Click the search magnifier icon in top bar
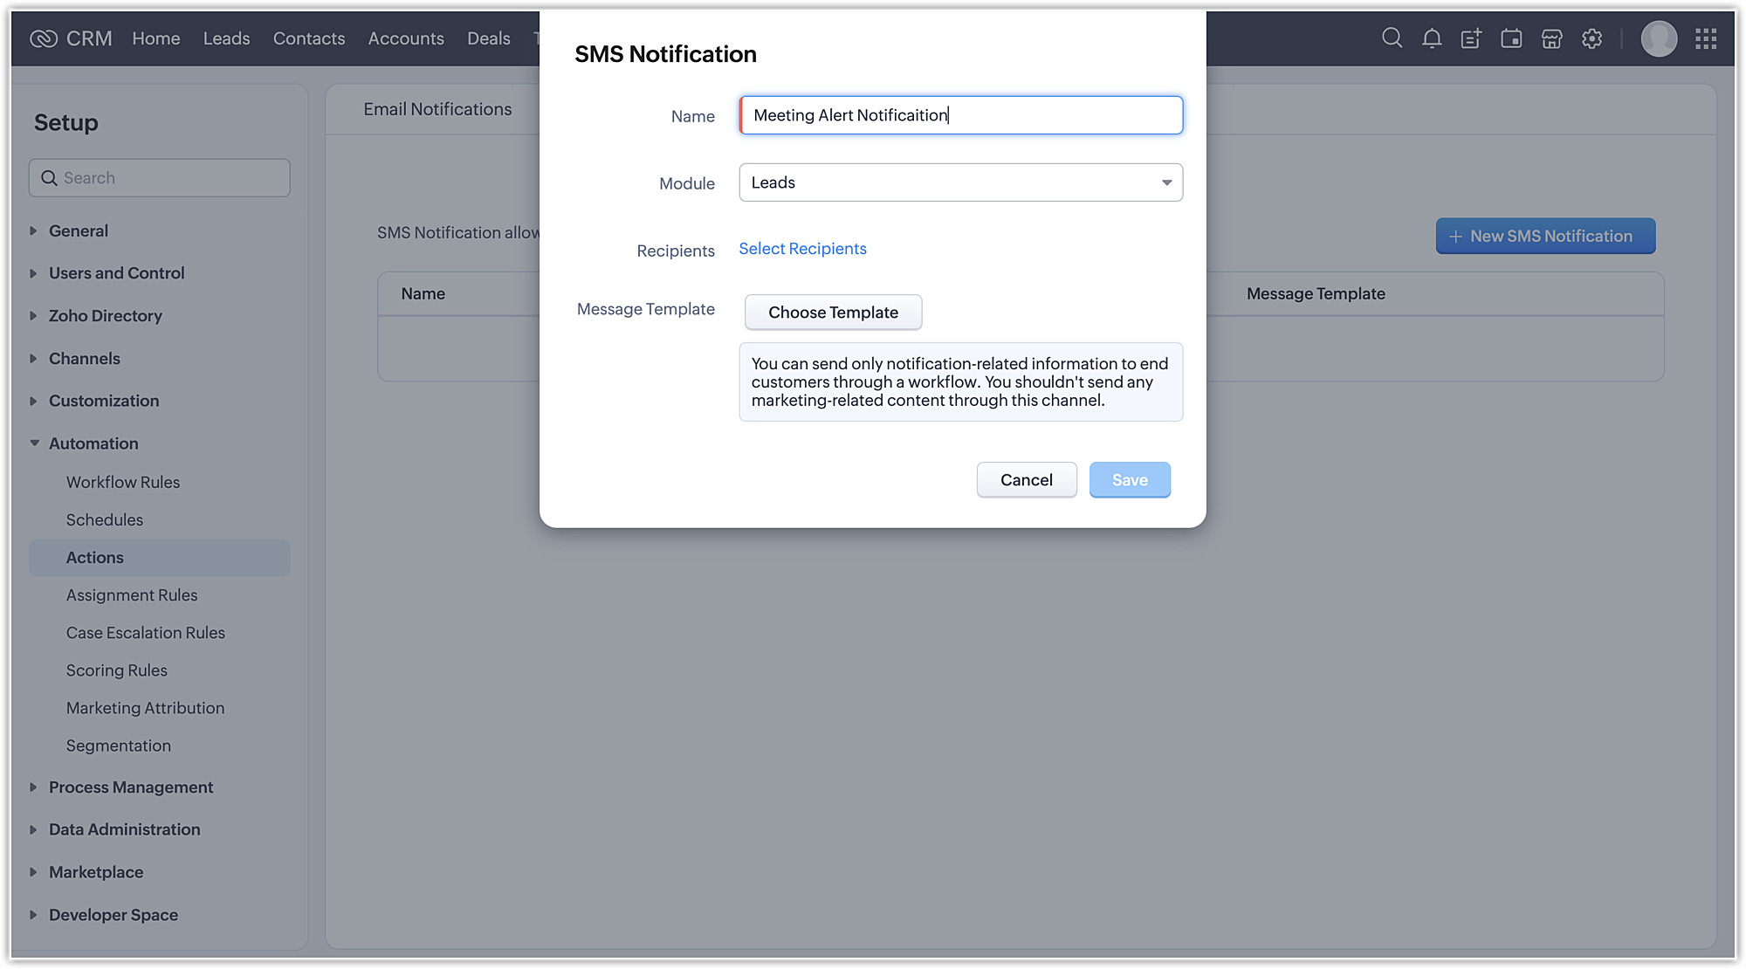This screenshot has width=1746, height=969. pyautogui.click(x=1392, y=38)
